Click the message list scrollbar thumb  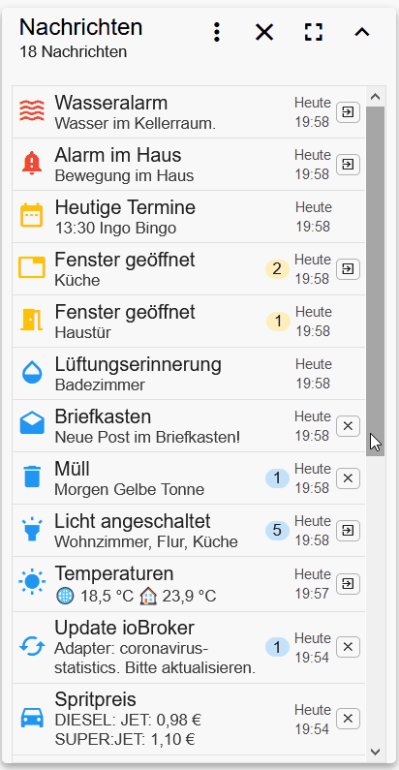(376, 282)
